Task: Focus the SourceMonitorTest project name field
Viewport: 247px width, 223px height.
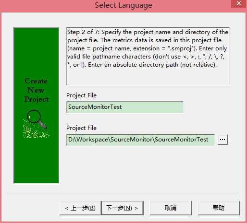Action: point(125,107)
